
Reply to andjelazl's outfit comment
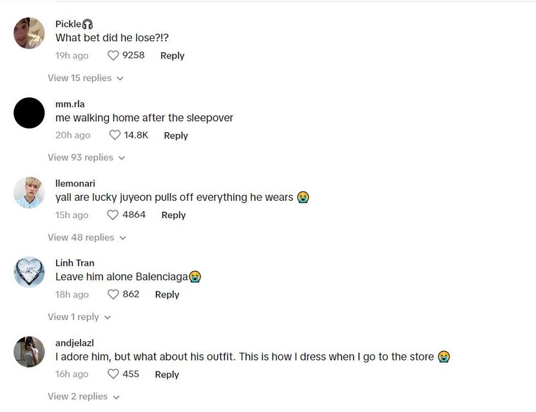pyautogui.click(x=167, y=375)
